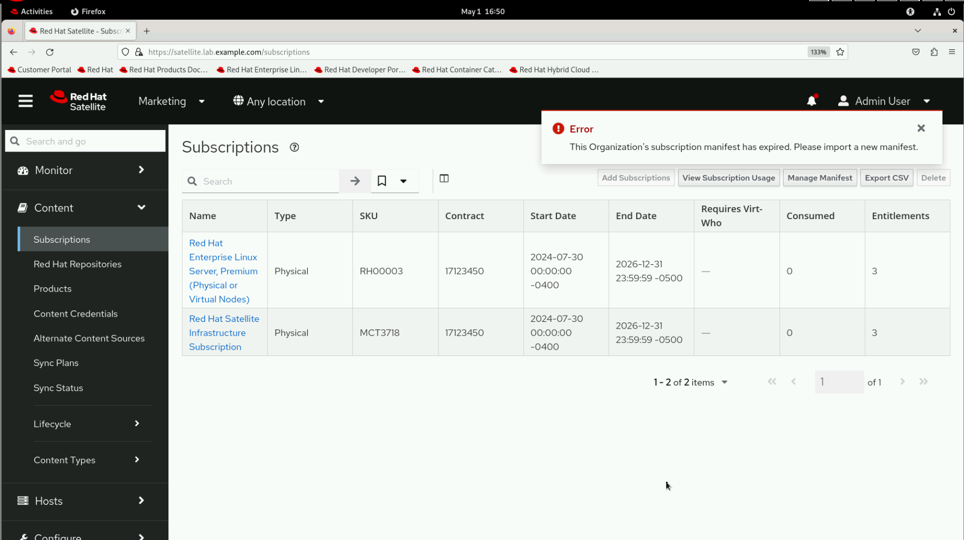Image resolution: width=964 pixels, height=540 pixels.
Task: Click the site security lock icon
Action: click(x=139, y=52)
